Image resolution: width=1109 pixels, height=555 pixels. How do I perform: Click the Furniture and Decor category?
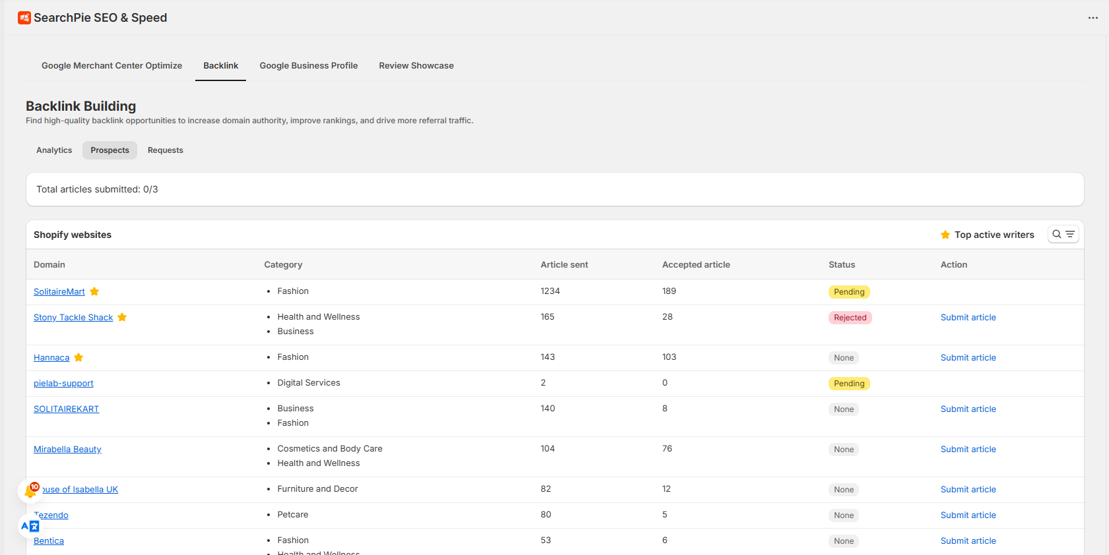(317, 488)
